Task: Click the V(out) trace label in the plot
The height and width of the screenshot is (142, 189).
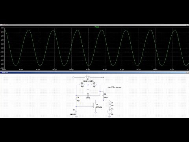Action: coord(96,27)
